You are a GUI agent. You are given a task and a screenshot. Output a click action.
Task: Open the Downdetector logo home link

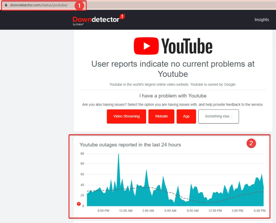(99, 19)
